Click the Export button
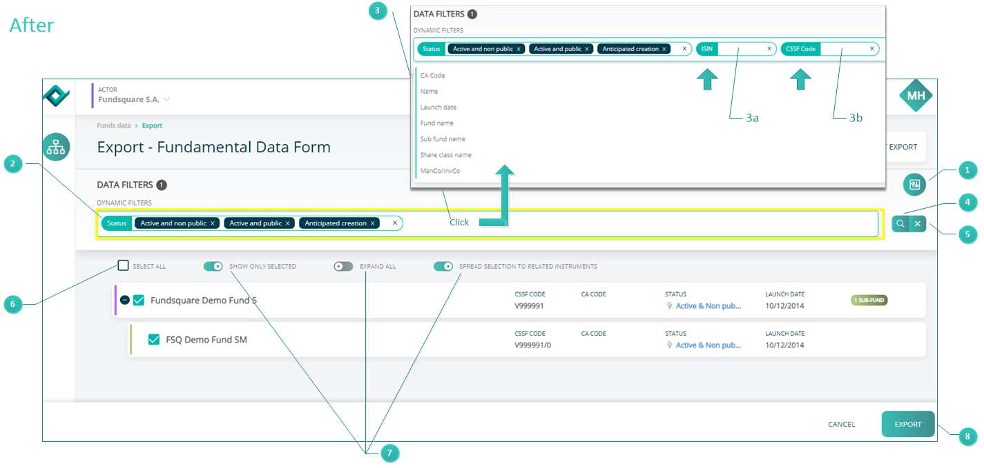 point(908,425)
